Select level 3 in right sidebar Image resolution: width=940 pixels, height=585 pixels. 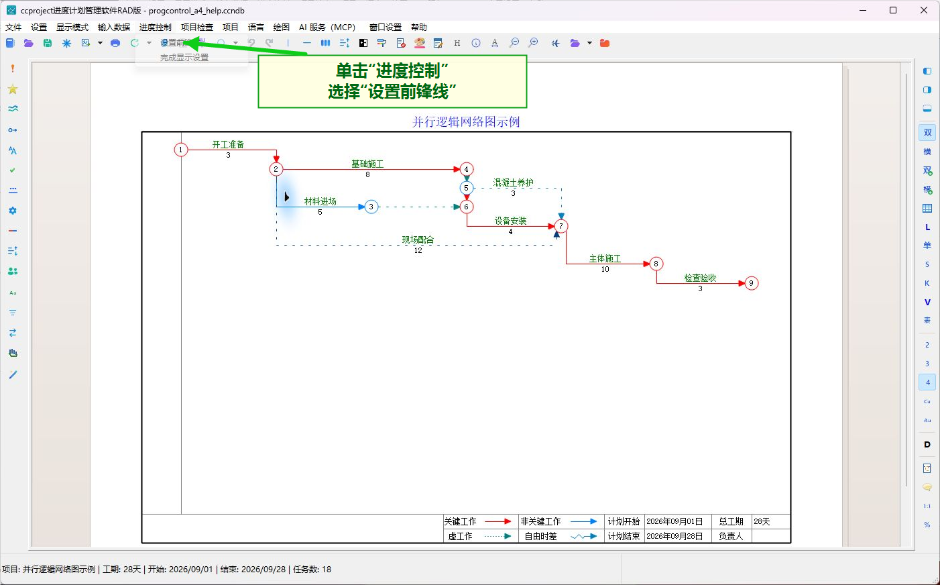(x=927, y=364)
